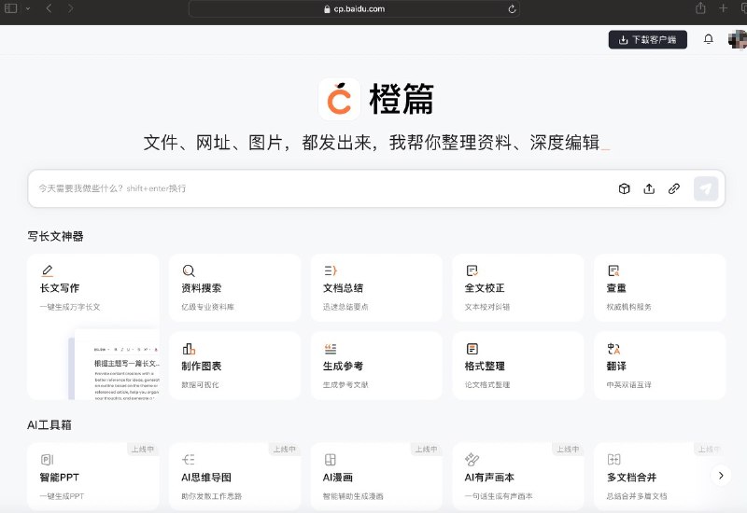Open 翻译 card title

tap(616, 366)
